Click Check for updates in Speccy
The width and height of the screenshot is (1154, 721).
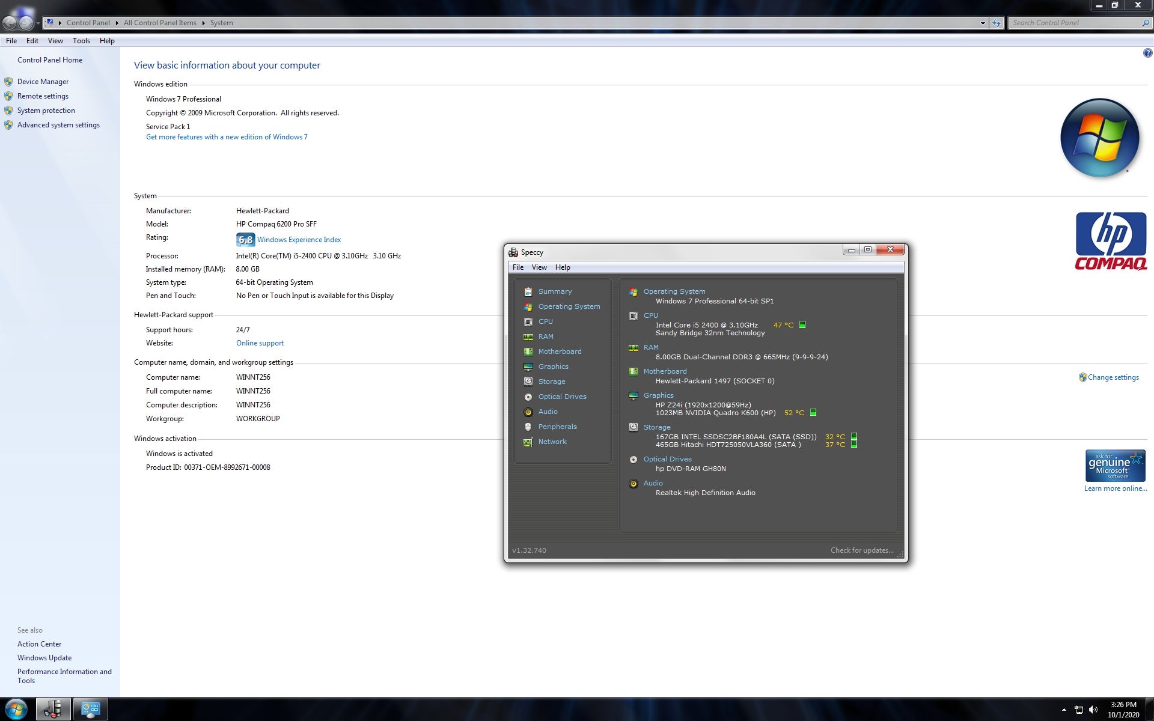(862, 550)
